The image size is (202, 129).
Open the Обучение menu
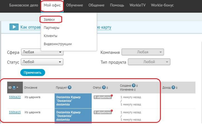(x=74, y=5)
